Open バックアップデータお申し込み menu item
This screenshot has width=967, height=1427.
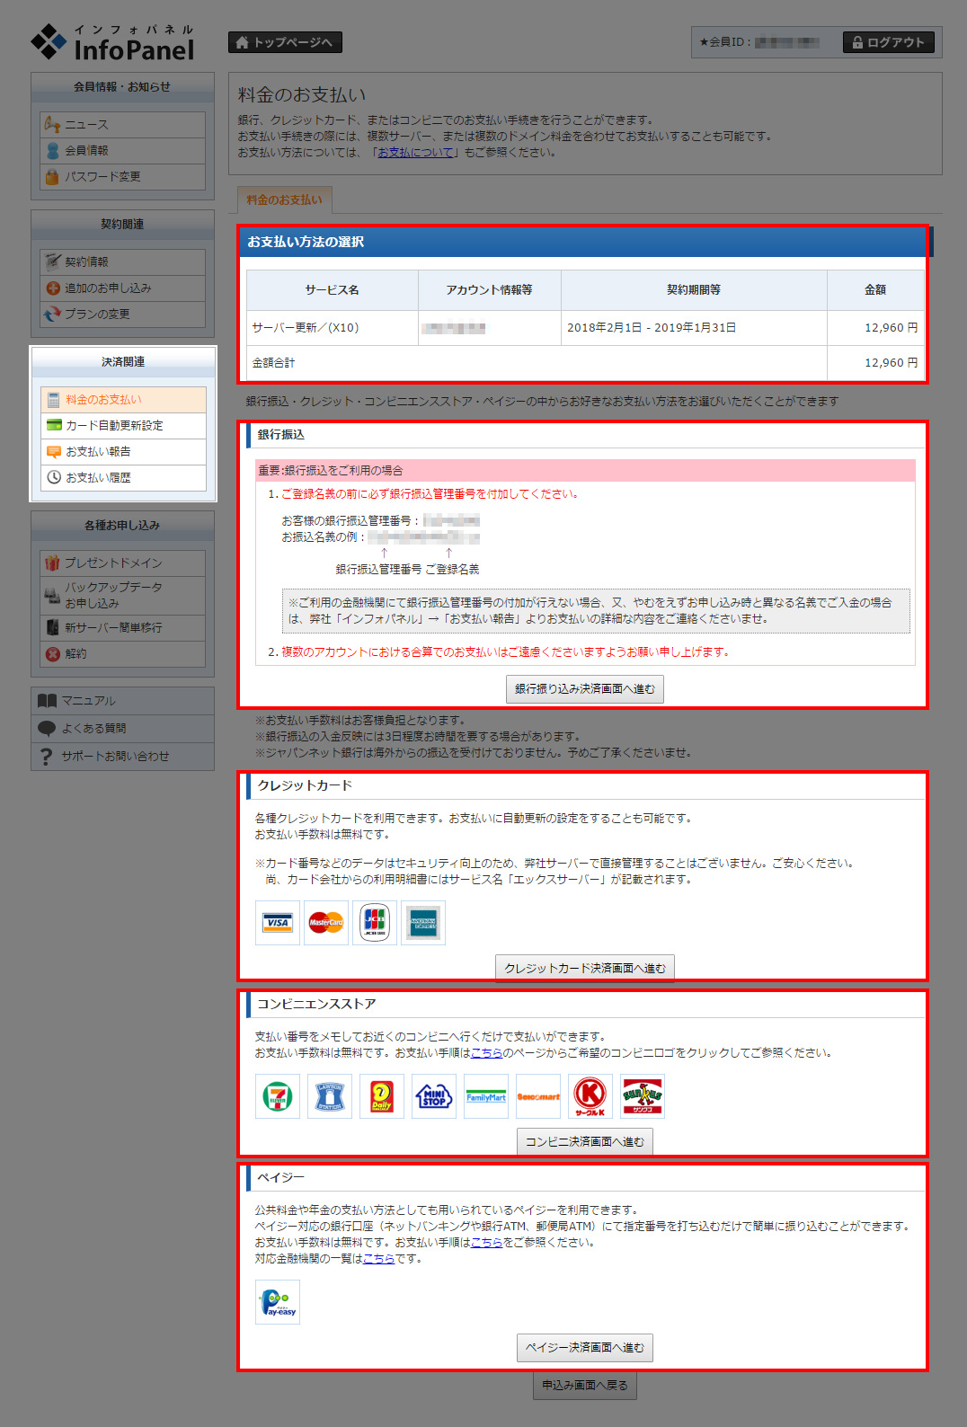123,595
